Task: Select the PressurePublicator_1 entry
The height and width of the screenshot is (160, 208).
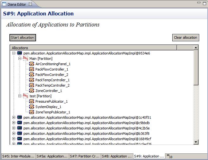Action: 52,101
